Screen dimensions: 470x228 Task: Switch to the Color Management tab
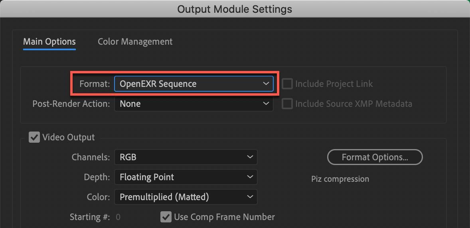coord(135,42)
